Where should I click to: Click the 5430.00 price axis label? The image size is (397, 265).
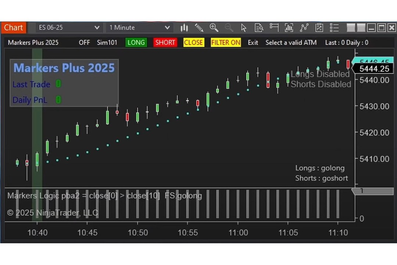coord(374,106)
